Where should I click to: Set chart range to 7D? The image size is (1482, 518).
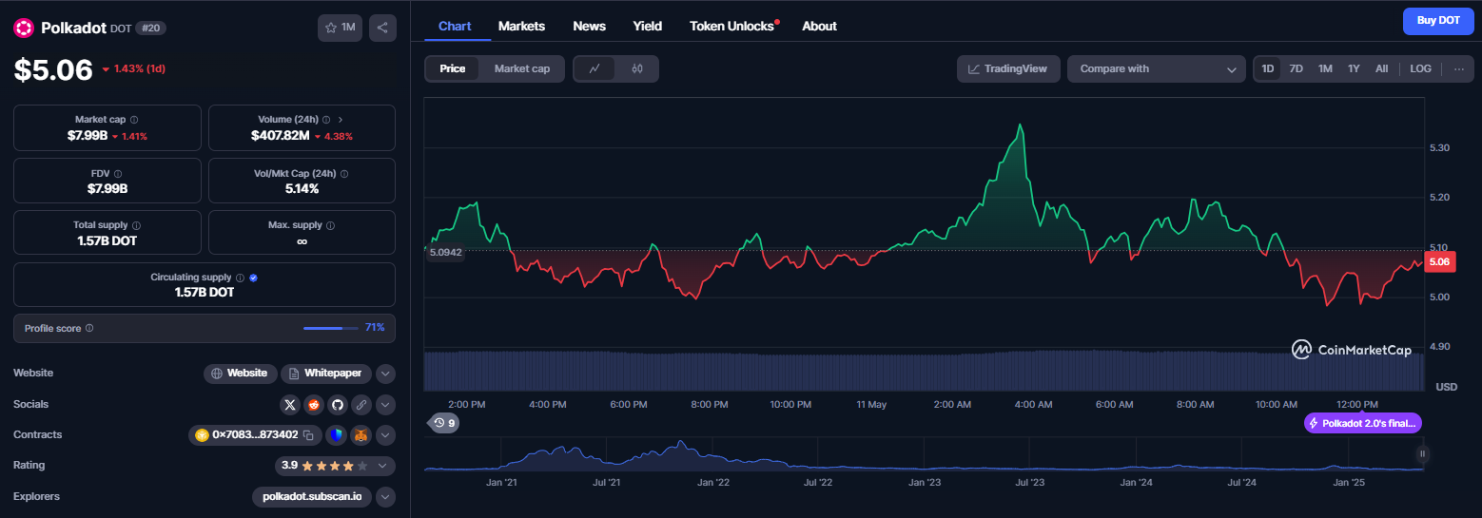(1296, 68)
